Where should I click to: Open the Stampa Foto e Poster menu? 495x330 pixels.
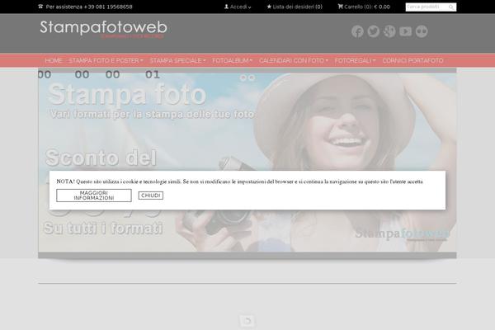(x=106, y=60)
